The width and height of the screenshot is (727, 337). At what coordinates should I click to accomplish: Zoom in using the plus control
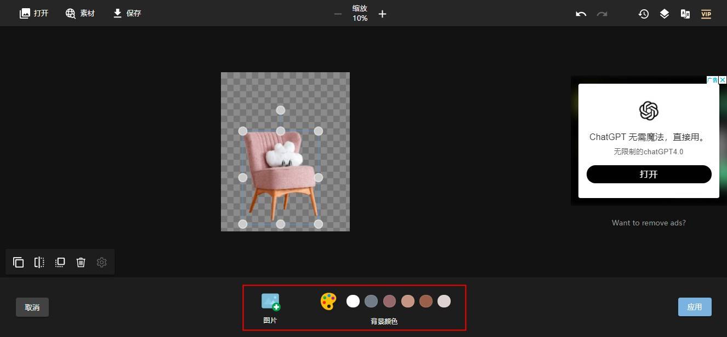pyautogui.click(x=382, y=14)
